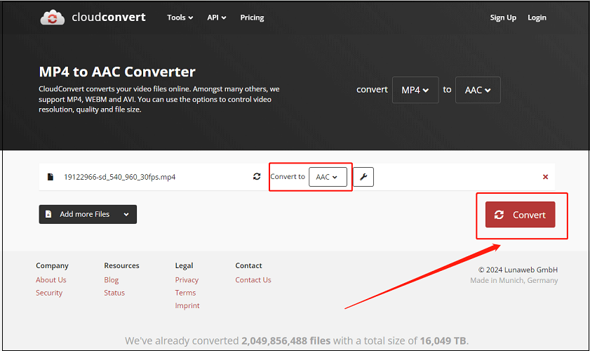590x351 pixels.
Task: Go to the Pricing page
Action: (x=252, y=18)
